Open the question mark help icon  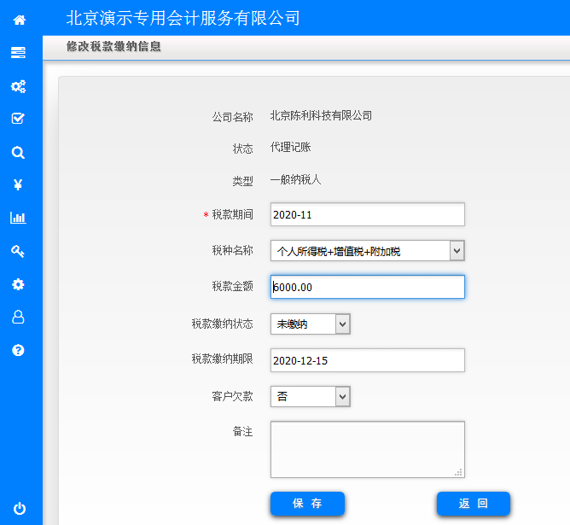coord(18,350)
